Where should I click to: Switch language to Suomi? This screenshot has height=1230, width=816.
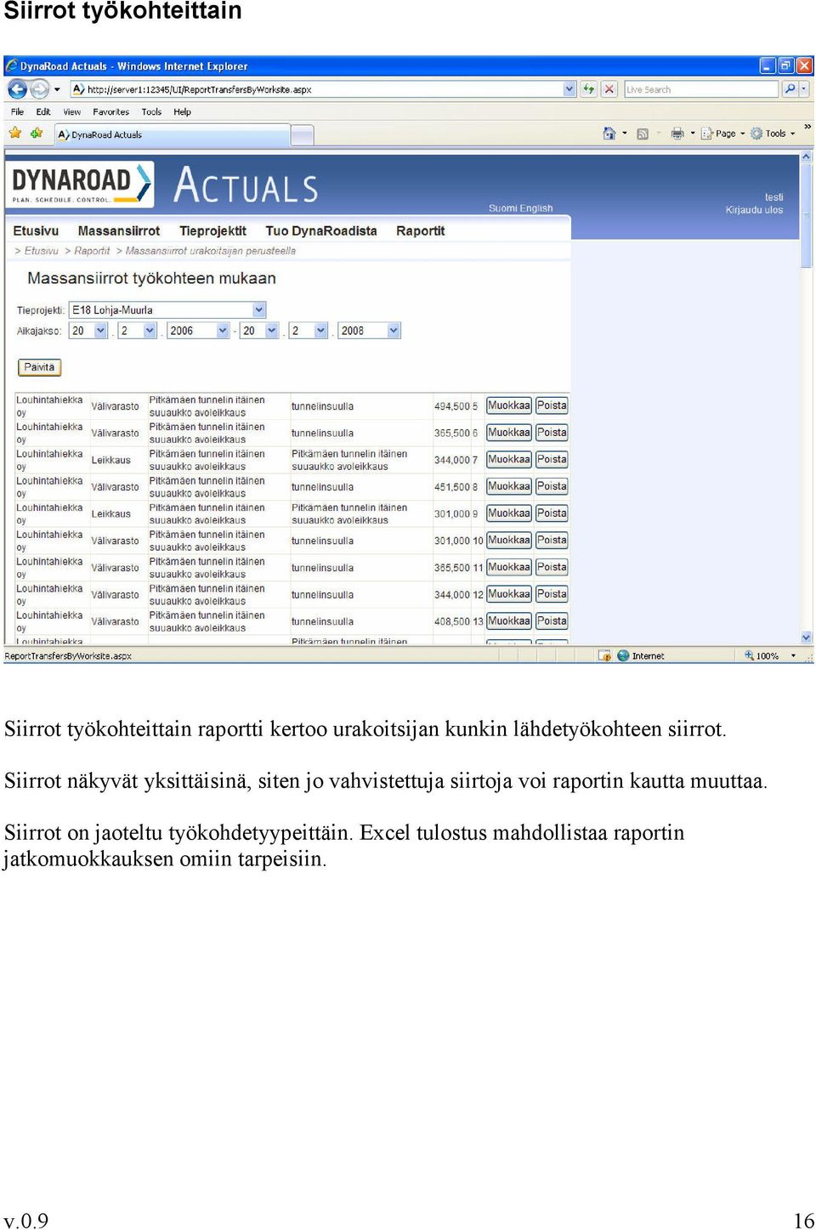click(502, 208)
